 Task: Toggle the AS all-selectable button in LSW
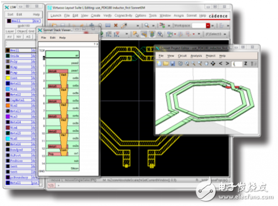(28, 37)
